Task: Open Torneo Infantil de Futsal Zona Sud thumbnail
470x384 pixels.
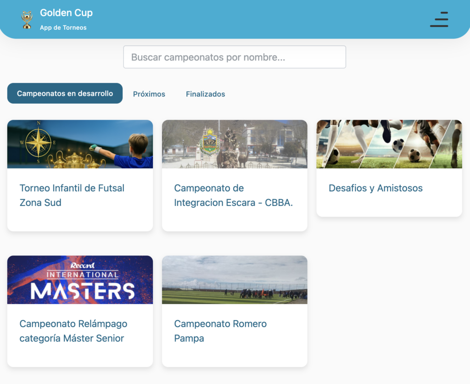Action: tap(80, 144)
